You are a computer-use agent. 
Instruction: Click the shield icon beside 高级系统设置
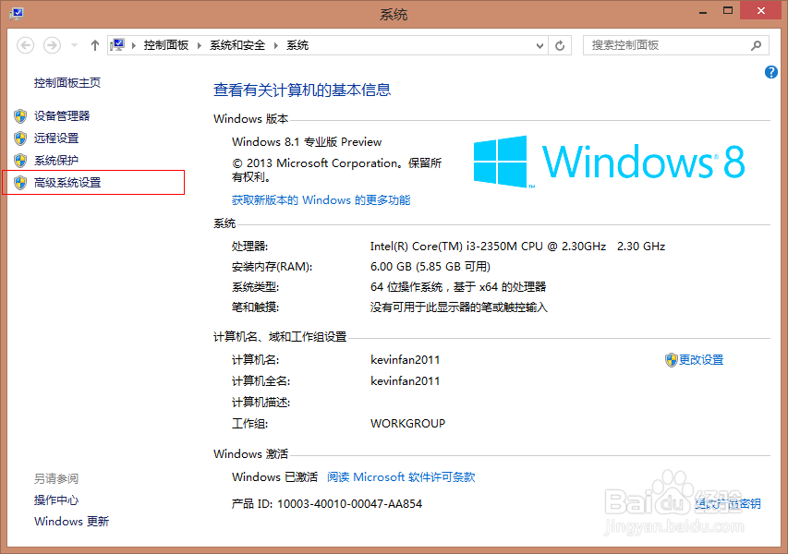(20, 182)
